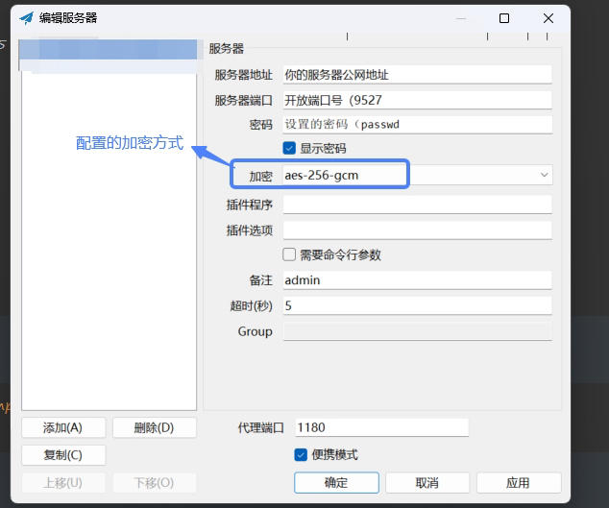The image size is (609, 508).
Task: Click the 备注 field containing admin
Action: tap(418, 280)
